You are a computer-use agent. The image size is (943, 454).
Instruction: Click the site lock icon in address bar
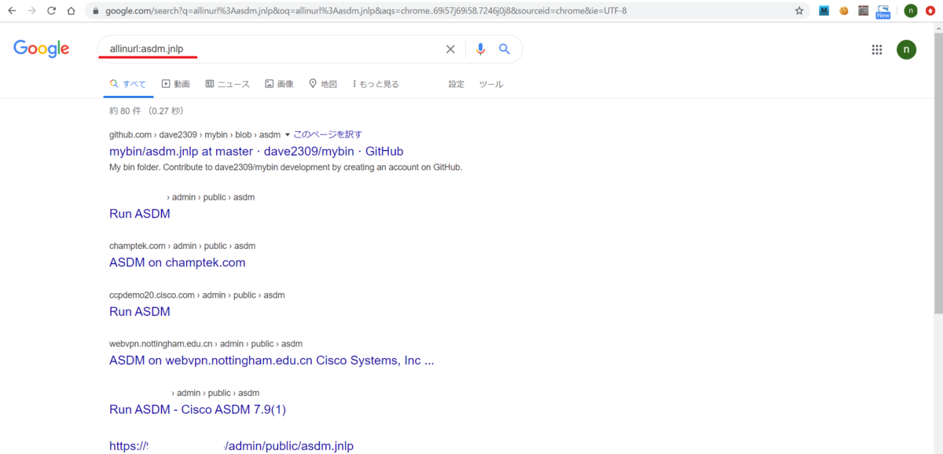pos(95,11)
